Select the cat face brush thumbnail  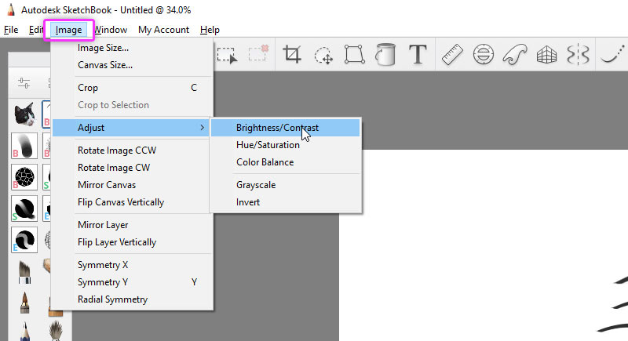pos(24,114)
